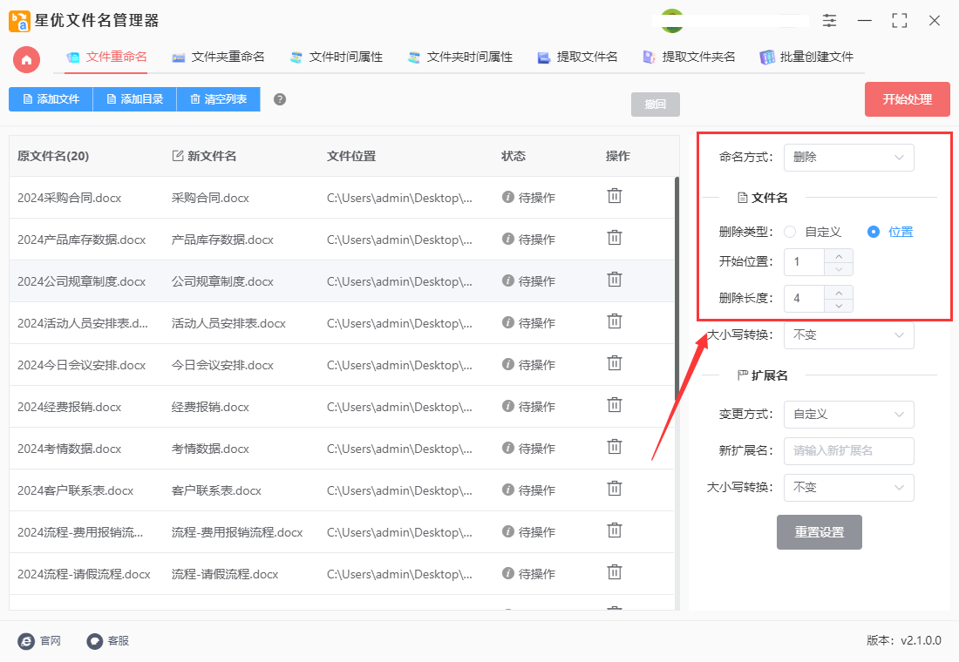Click the 新扩展名 input field
959x662 pixels.
[x=848, y=451]
